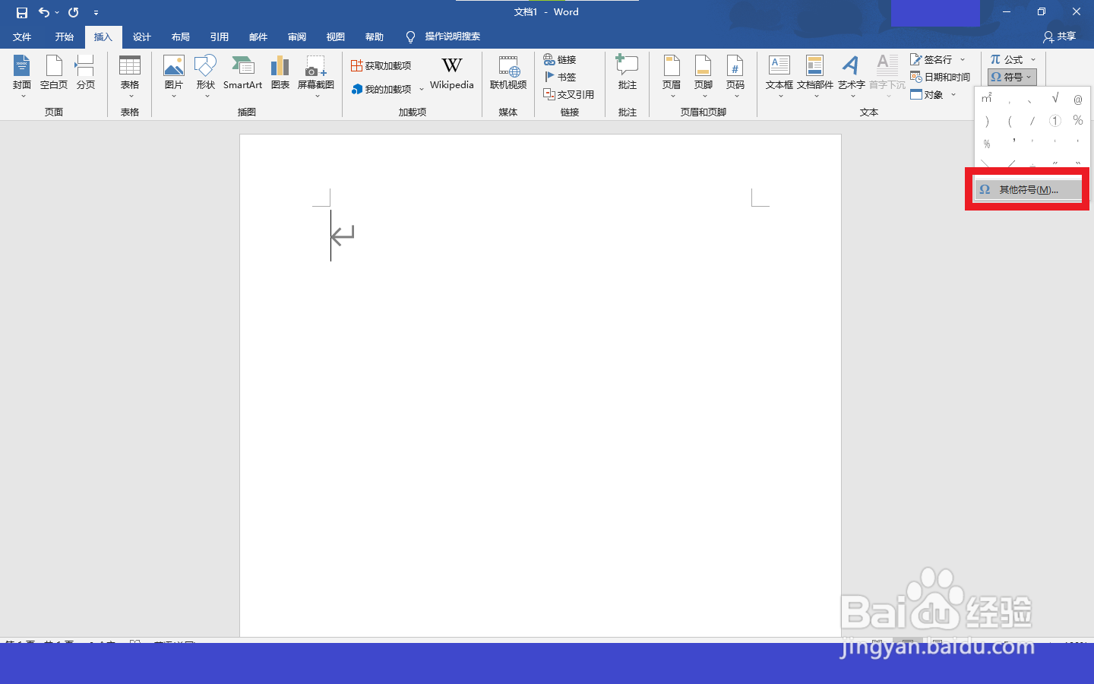Click the Save icon in title bar
1094x684 pixels.
tap(22, 12)
